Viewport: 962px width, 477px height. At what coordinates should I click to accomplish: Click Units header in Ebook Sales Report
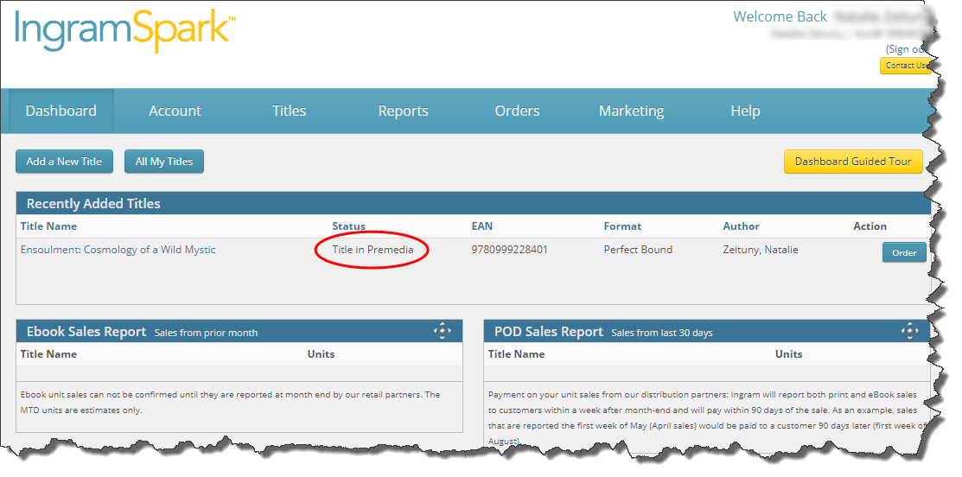pos(321,353)
